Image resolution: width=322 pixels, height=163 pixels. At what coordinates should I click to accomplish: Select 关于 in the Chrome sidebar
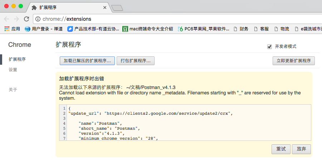pos(13,89)
